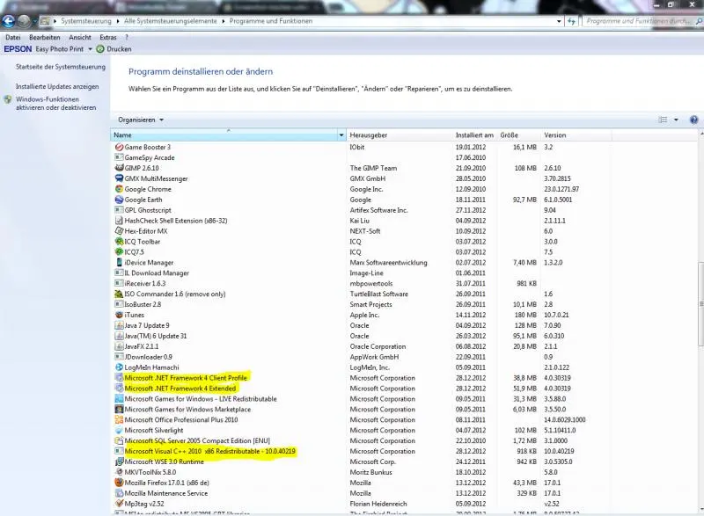704x516 pixels.
Task: Sort by Installiert am column header
Action: point(474,135)
